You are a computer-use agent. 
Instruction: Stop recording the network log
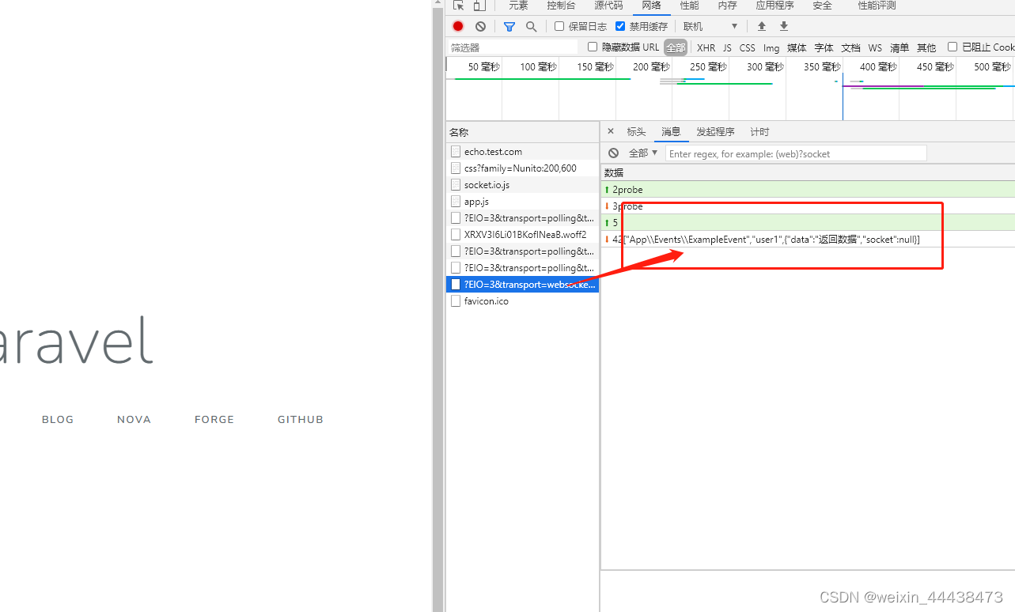coord(457,25)
